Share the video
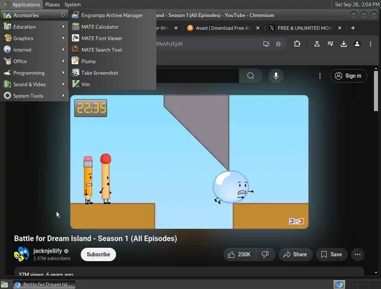381x289 pixels. point(295,254)
